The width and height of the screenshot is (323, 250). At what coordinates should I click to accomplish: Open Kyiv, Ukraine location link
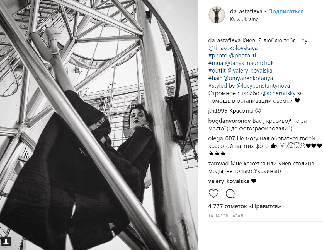click(x=244, y=19)
